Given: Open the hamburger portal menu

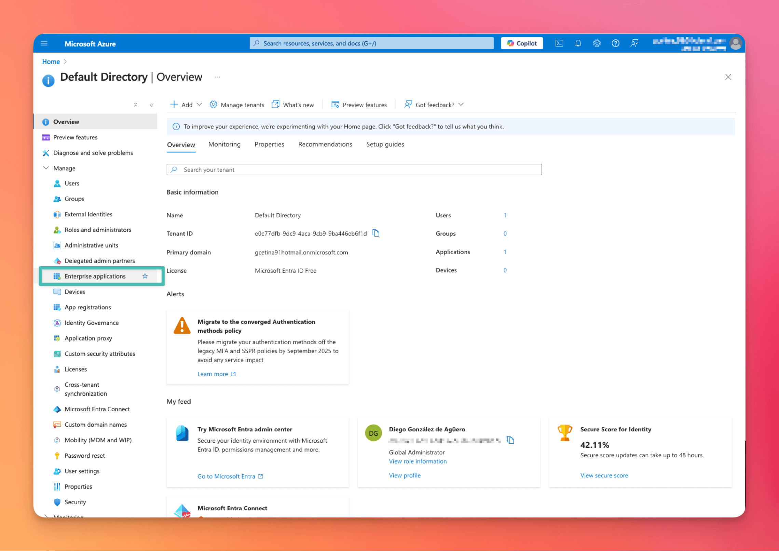Looking at the screenshot, I should (x=44, y=43).
